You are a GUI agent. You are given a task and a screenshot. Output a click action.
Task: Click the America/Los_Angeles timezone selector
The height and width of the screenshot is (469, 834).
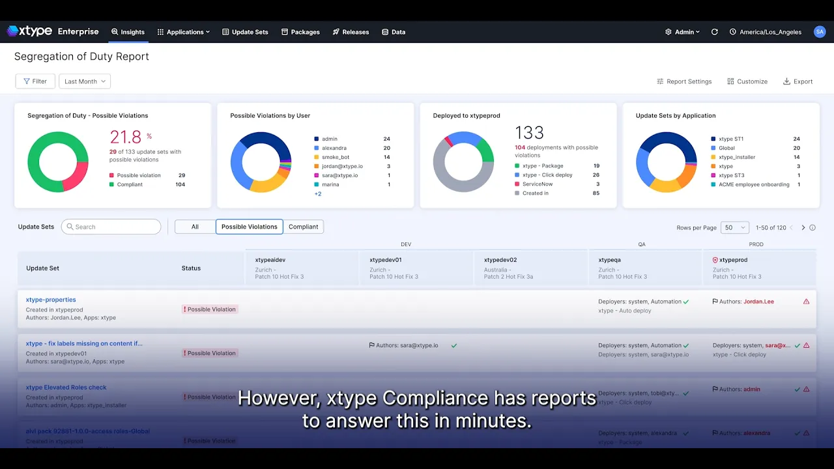pos(766,32)
